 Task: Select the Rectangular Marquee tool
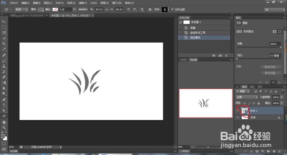pos(4,27)
